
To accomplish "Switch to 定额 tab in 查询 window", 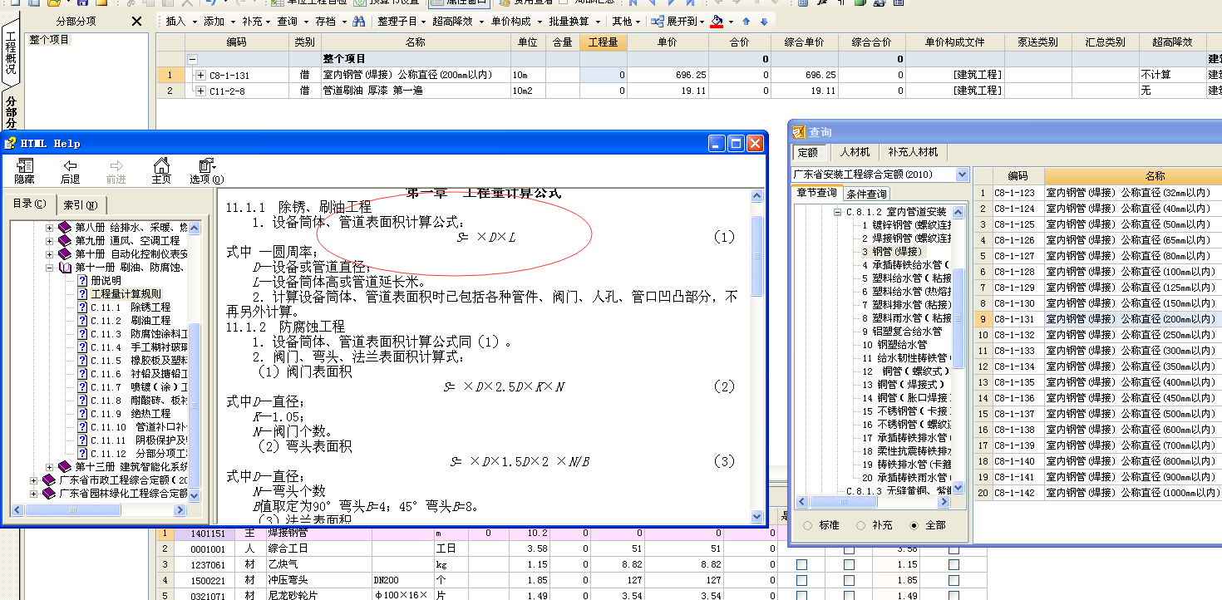I will point(808,153).
